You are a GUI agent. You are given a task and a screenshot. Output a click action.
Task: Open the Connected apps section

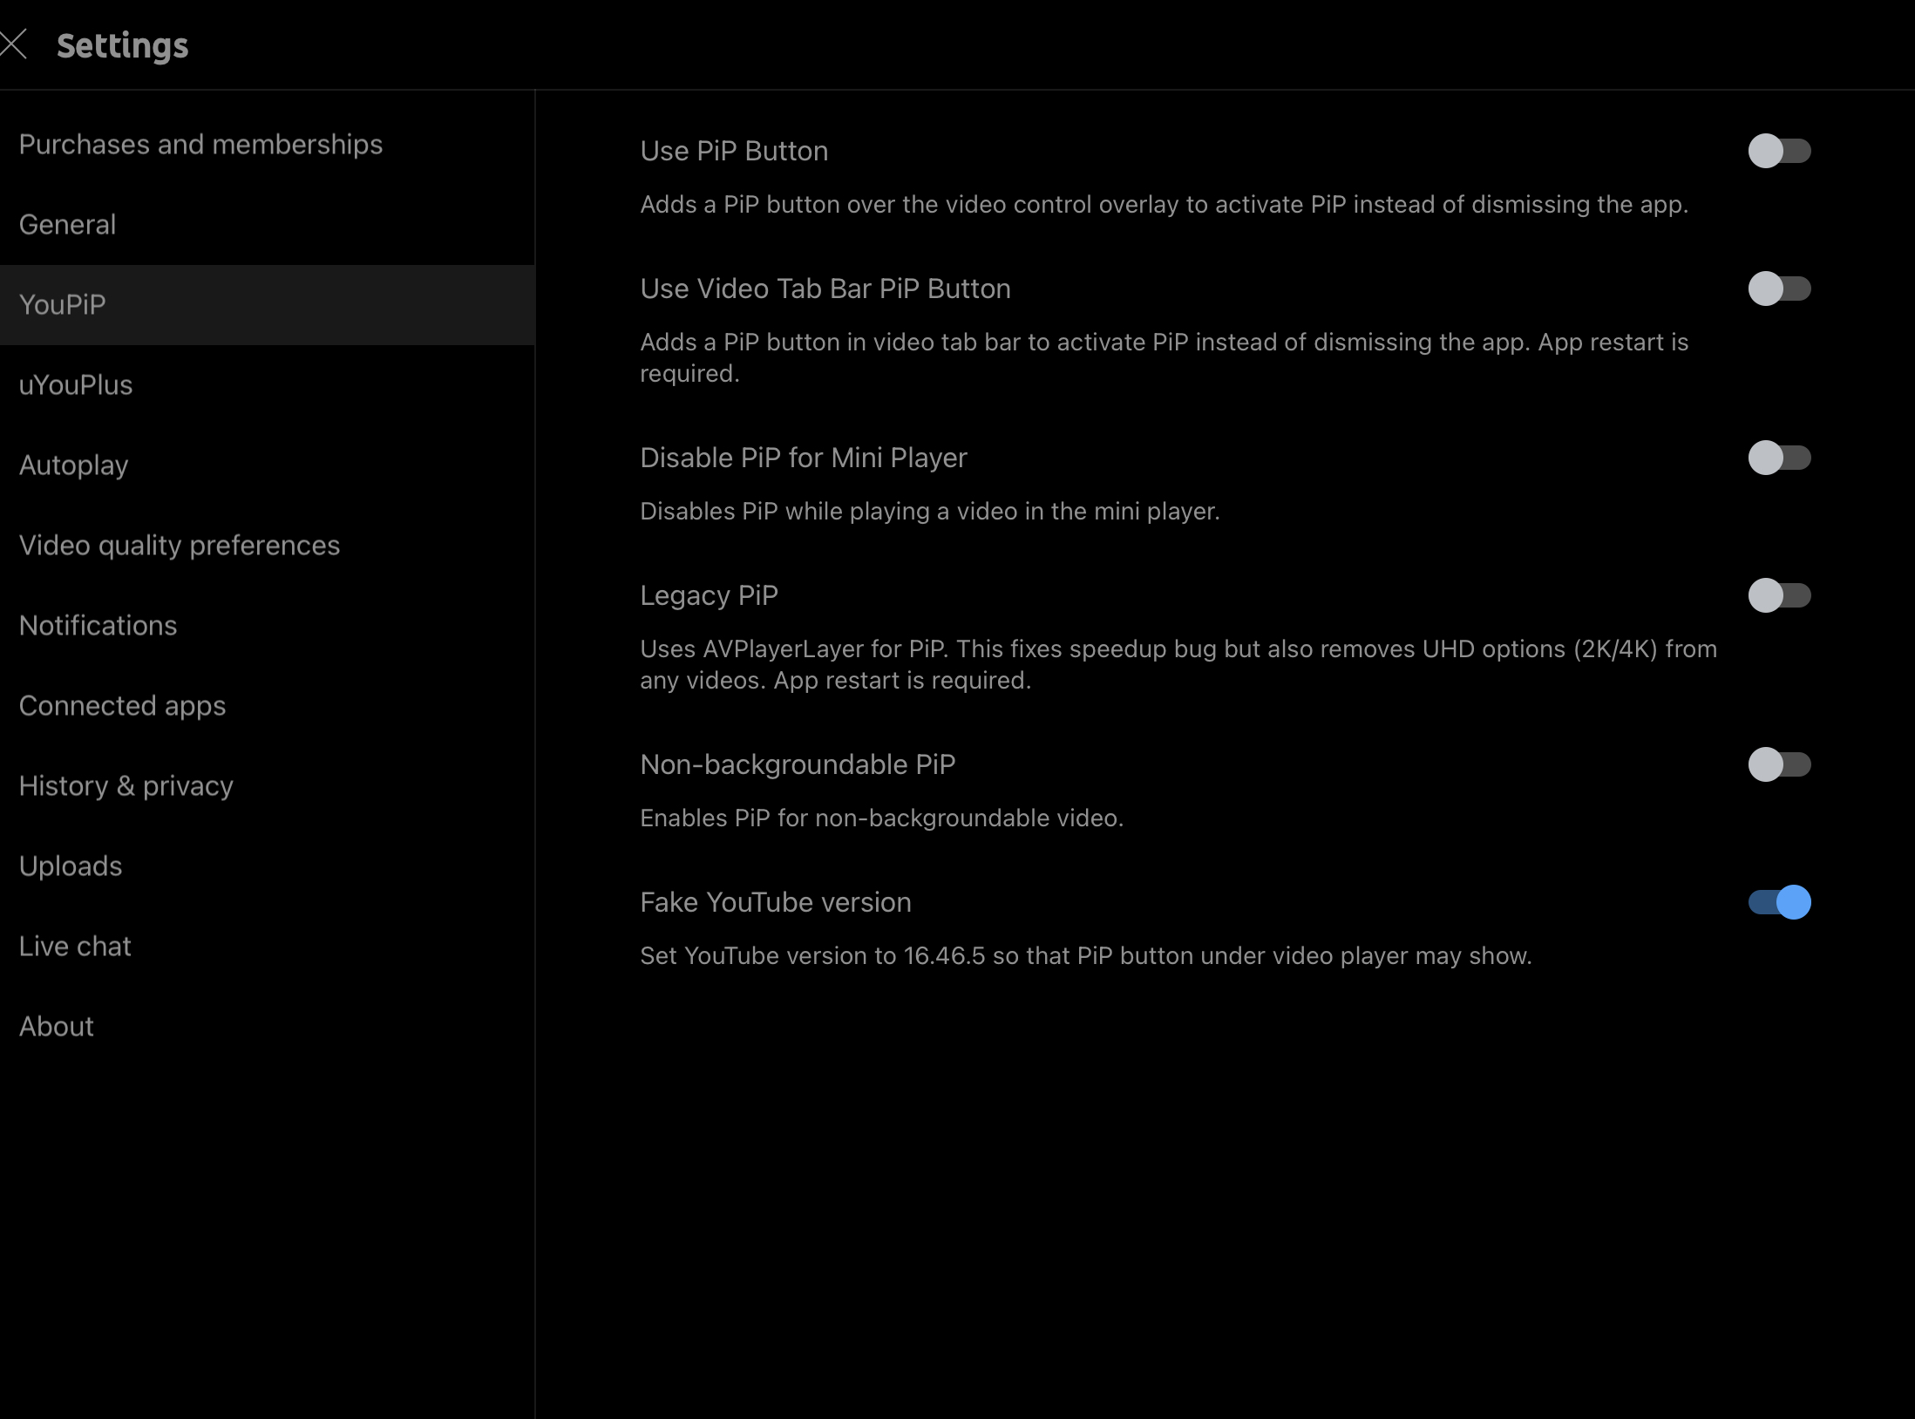122,705
